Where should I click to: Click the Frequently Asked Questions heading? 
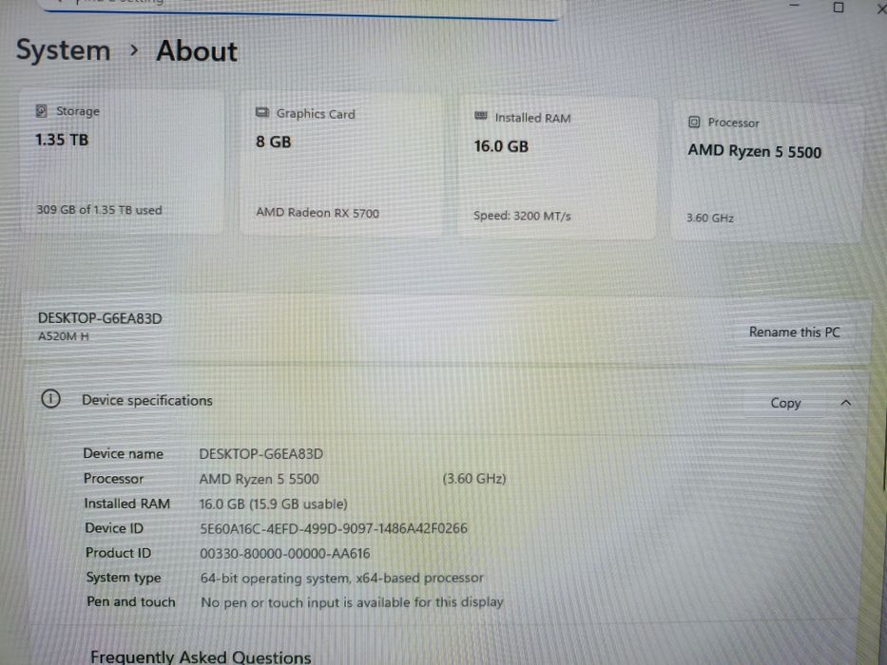pyautogui.click(x=201, y=657)
